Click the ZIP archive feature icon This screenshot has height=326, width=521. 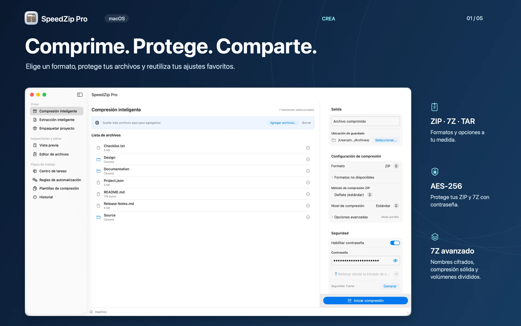(x=434, y=107)
